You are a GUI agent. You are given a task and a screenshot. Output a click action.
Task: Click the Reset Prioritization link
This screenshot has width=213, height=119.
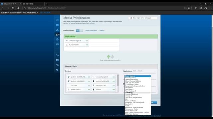click(x=91, y=31)
